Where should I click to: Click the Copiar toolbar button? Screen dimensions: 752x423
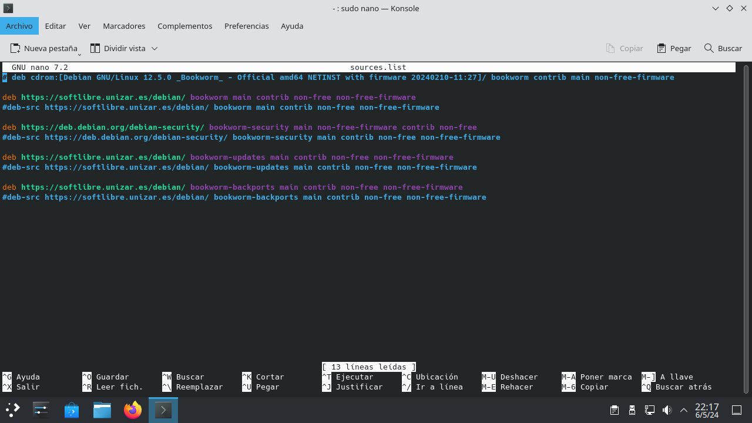[x=625, y=48]
